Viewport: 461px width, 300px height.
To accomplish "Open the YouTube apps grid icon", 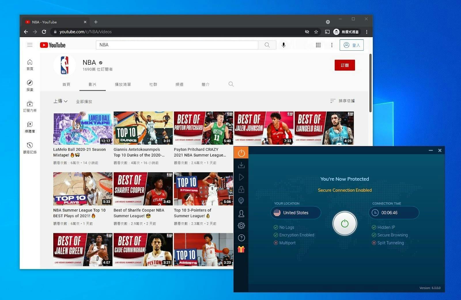I will point(318,45).
